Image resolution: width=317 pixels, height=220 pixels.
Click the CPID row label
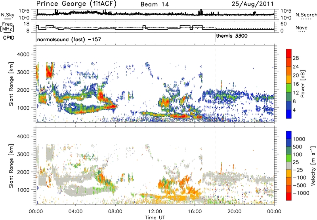click(9, 38)
